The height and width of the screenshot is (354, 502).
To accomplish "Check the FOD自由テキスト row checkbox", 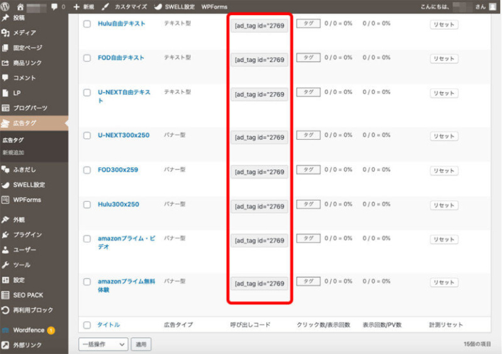I will 87,58.
